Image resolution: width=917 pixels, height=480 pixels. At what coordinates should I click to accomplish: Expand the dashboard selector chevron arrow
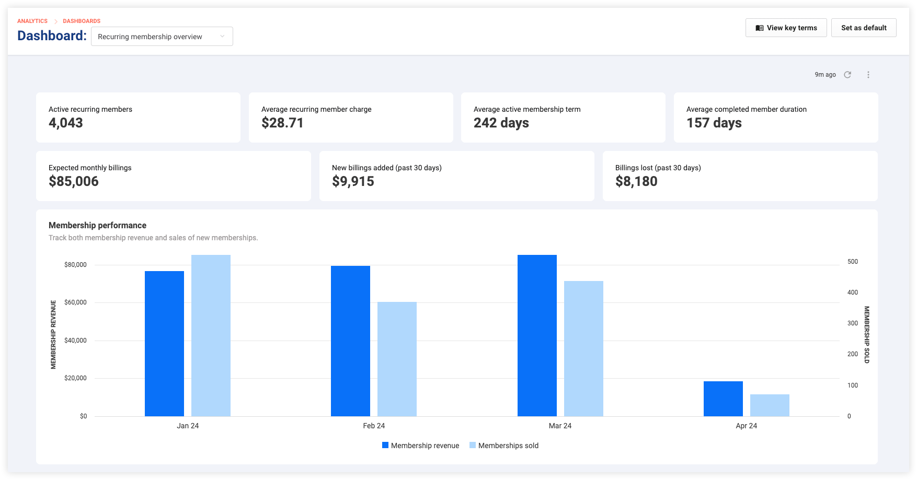(x=222, y=37)
